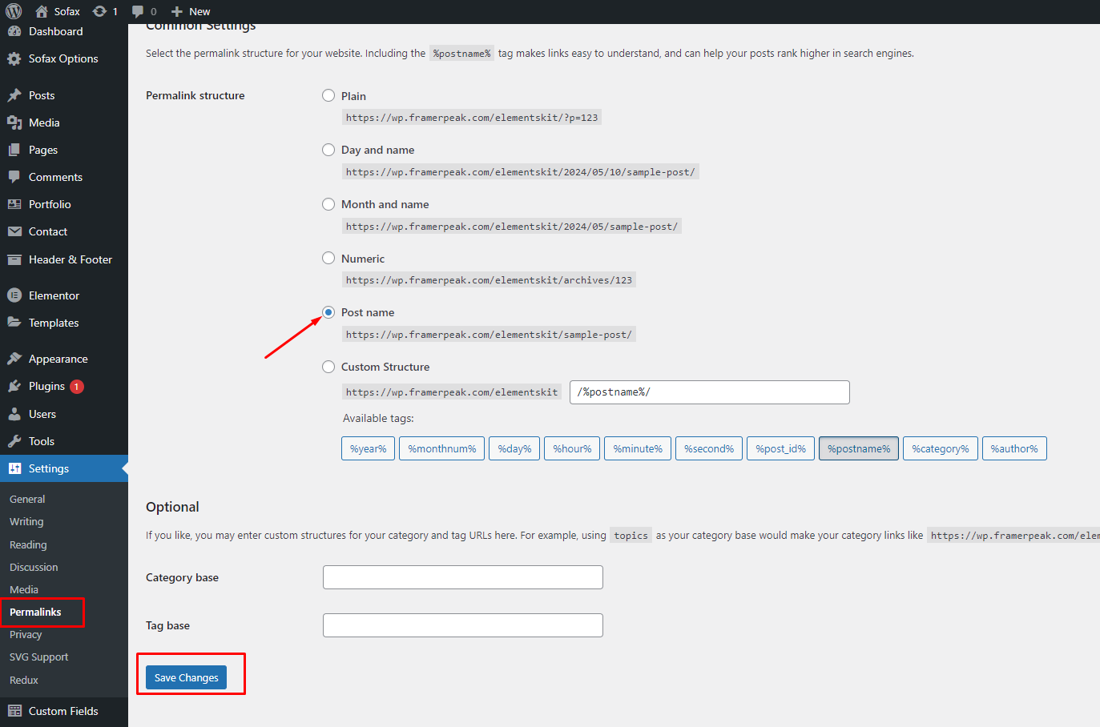Click the Posts pushpin icon

[14, 95]
